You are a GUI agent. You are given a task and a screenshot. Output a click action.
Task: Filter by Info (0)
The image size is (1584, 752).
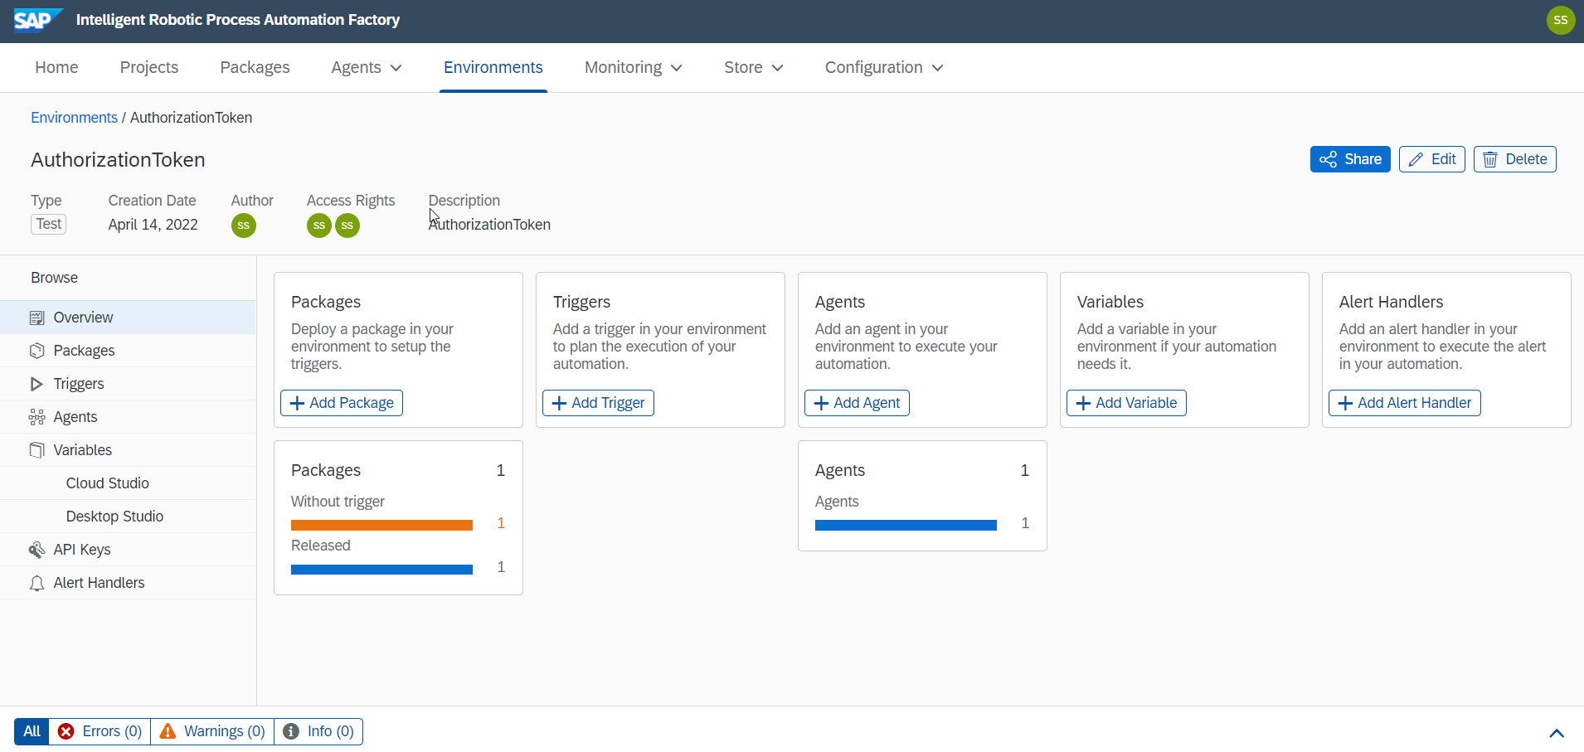[318, 731]
